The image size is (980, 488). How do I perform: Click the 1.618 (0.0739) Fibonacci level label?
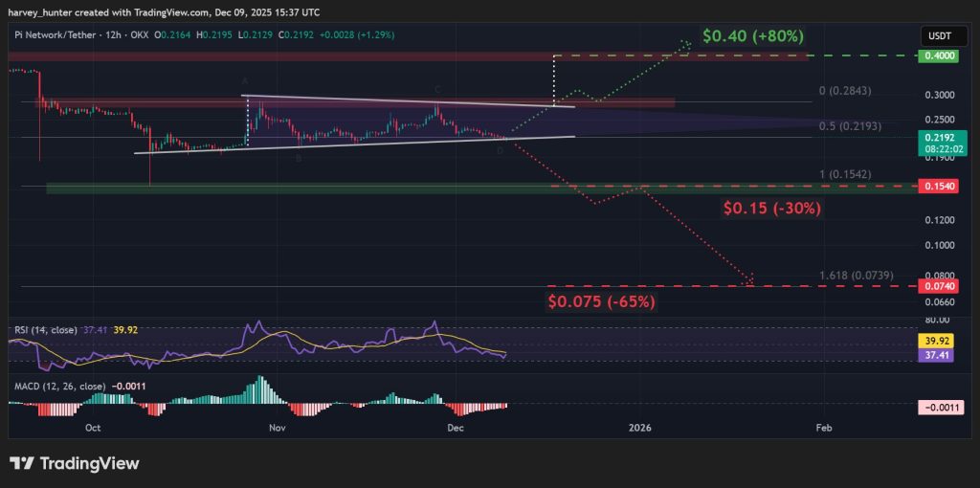[x=857, y=276]
